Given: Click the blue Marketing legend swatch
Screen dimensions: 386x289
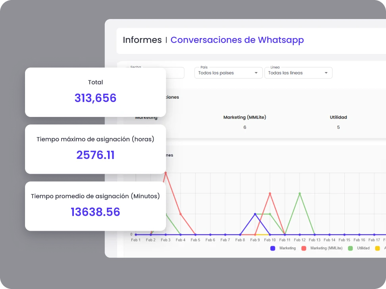Looking at the screenshot, I should (x=272, y=248).
